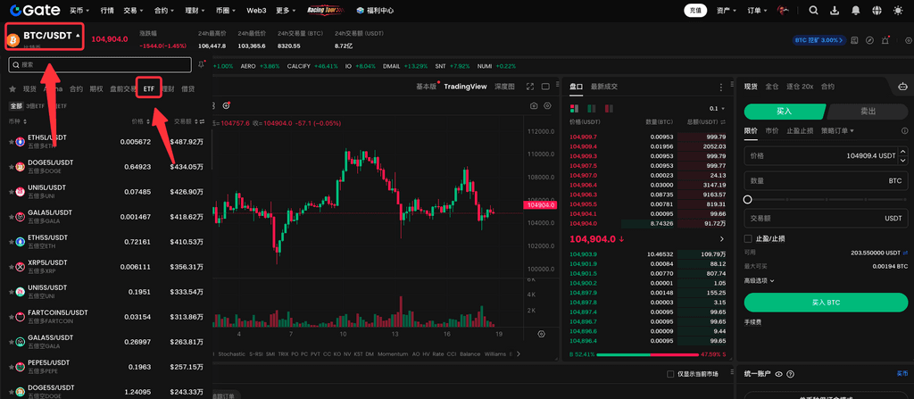The image size is (914, 399).
Task: Click the order amount percentage slider handle
Action: click(x=748, y=199)
